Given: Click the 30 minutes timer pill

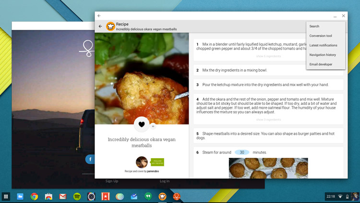Looking at the screenshot, I should pos(242,152).
